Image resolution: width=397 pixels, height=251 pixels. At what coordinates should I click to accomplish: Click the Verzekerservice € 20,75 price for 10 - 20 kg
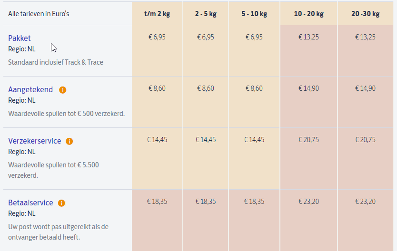point(308,140)
